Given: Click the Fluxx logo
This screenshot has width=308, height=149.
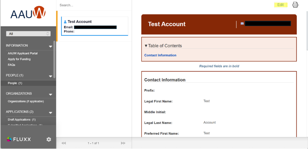Looking at the screenshot, I should [18, 139].
